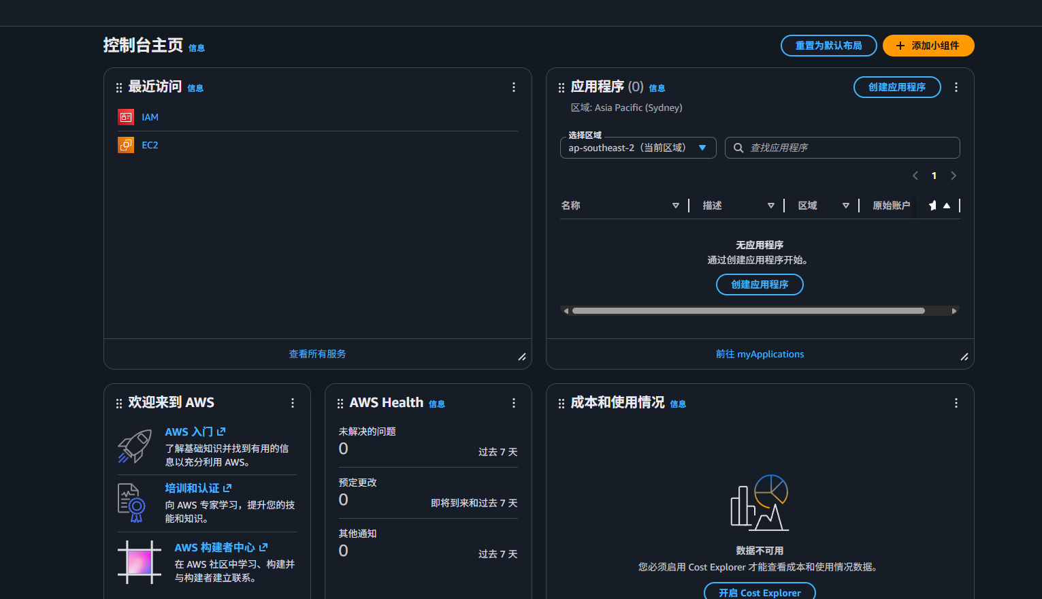Open the 前往 myApplications link
Viewport: 1042px width, 599px height.
point(760,354)
